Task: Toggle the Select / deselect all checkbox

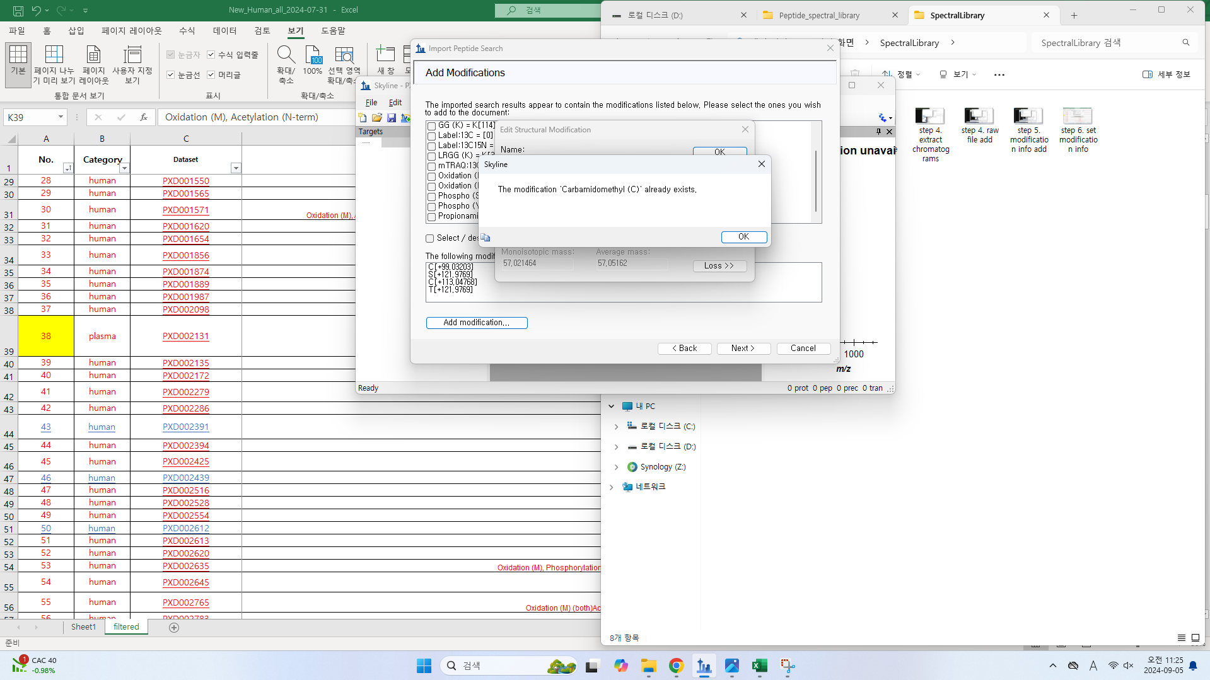Action: pyautogui.click(x=430, y=238)
